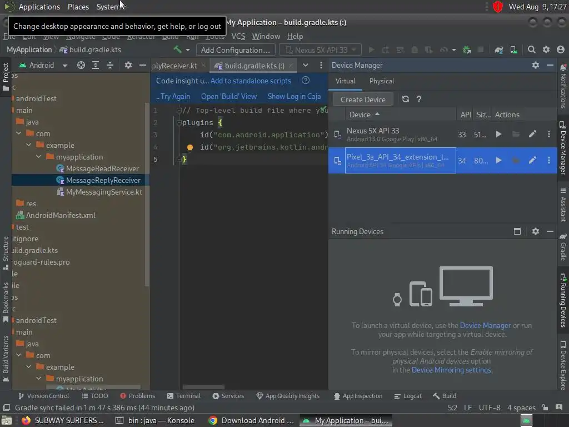Screen dimensions: 569x427
Task: Open the Window menu
Action: [x=266, y=36]
